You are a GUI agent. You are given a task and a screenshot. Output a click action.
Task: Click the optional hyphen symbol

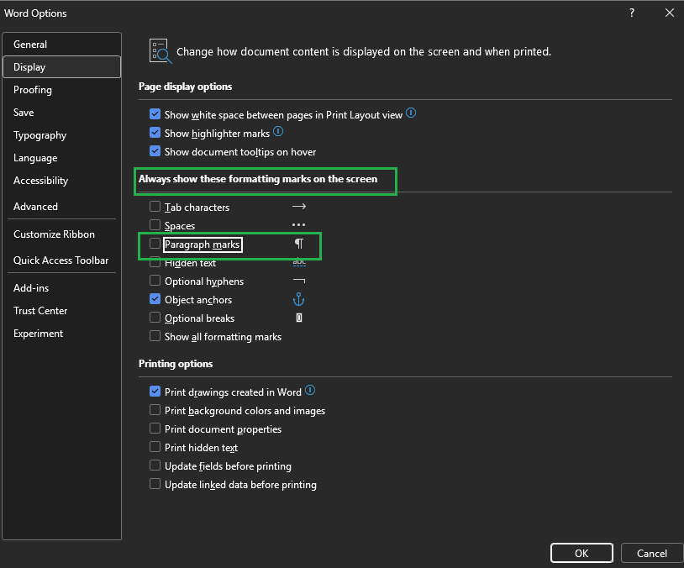299,281
